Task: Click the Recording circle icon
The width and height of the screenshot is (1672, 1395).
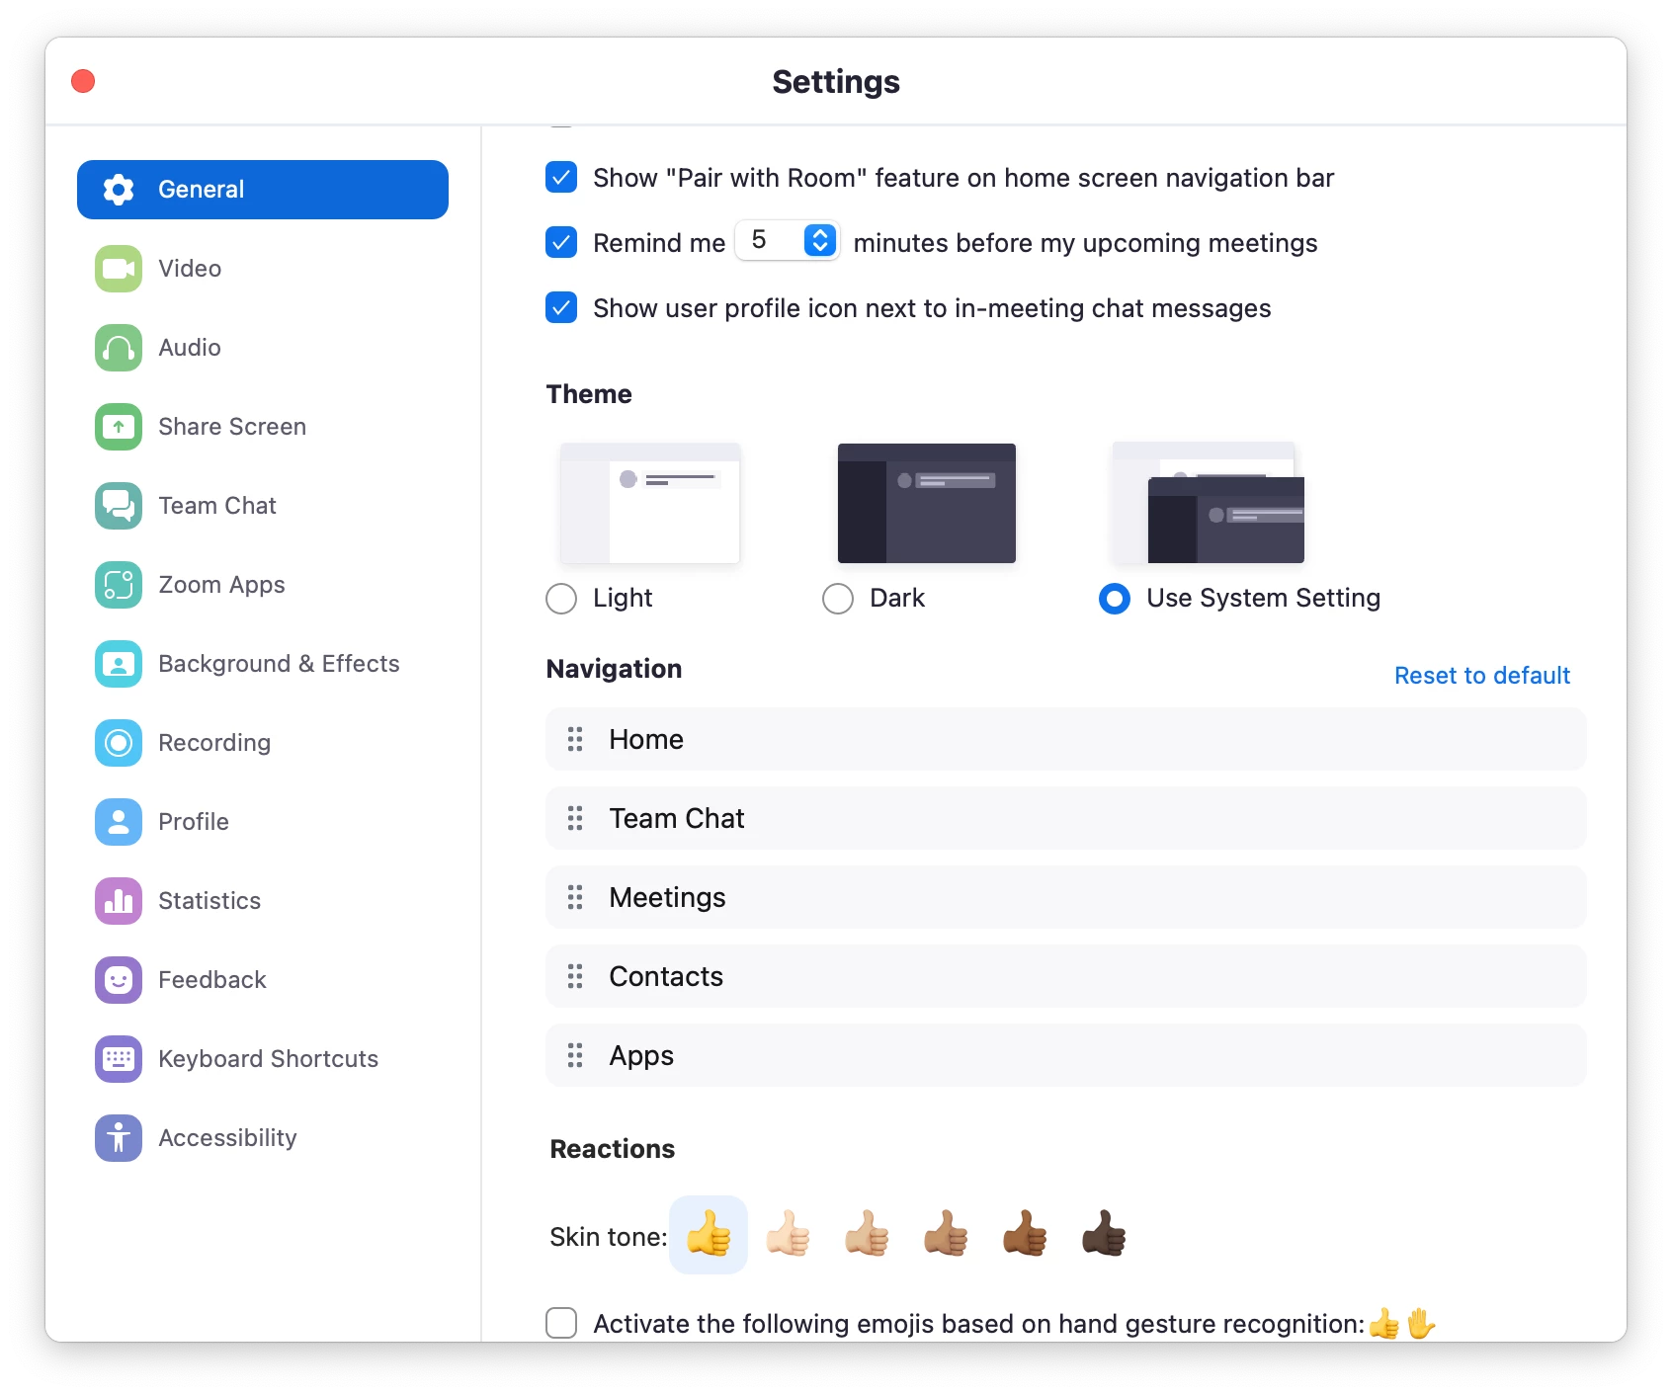Action: (x=119, y=743)
